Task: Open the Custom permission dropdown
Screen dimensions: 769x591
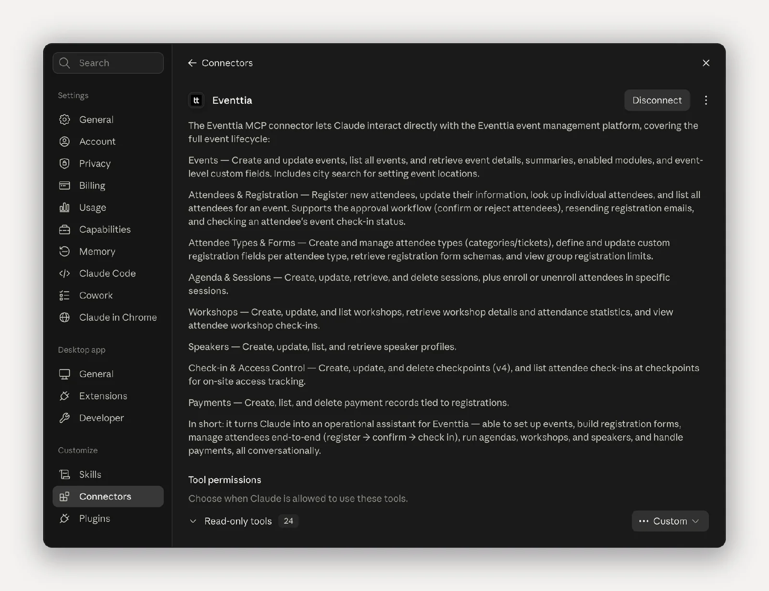Action: click(670, 521)
